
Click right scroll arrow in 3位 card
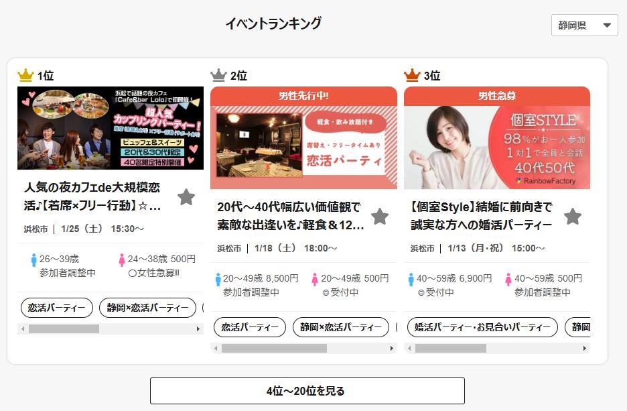tap(585, 349)
